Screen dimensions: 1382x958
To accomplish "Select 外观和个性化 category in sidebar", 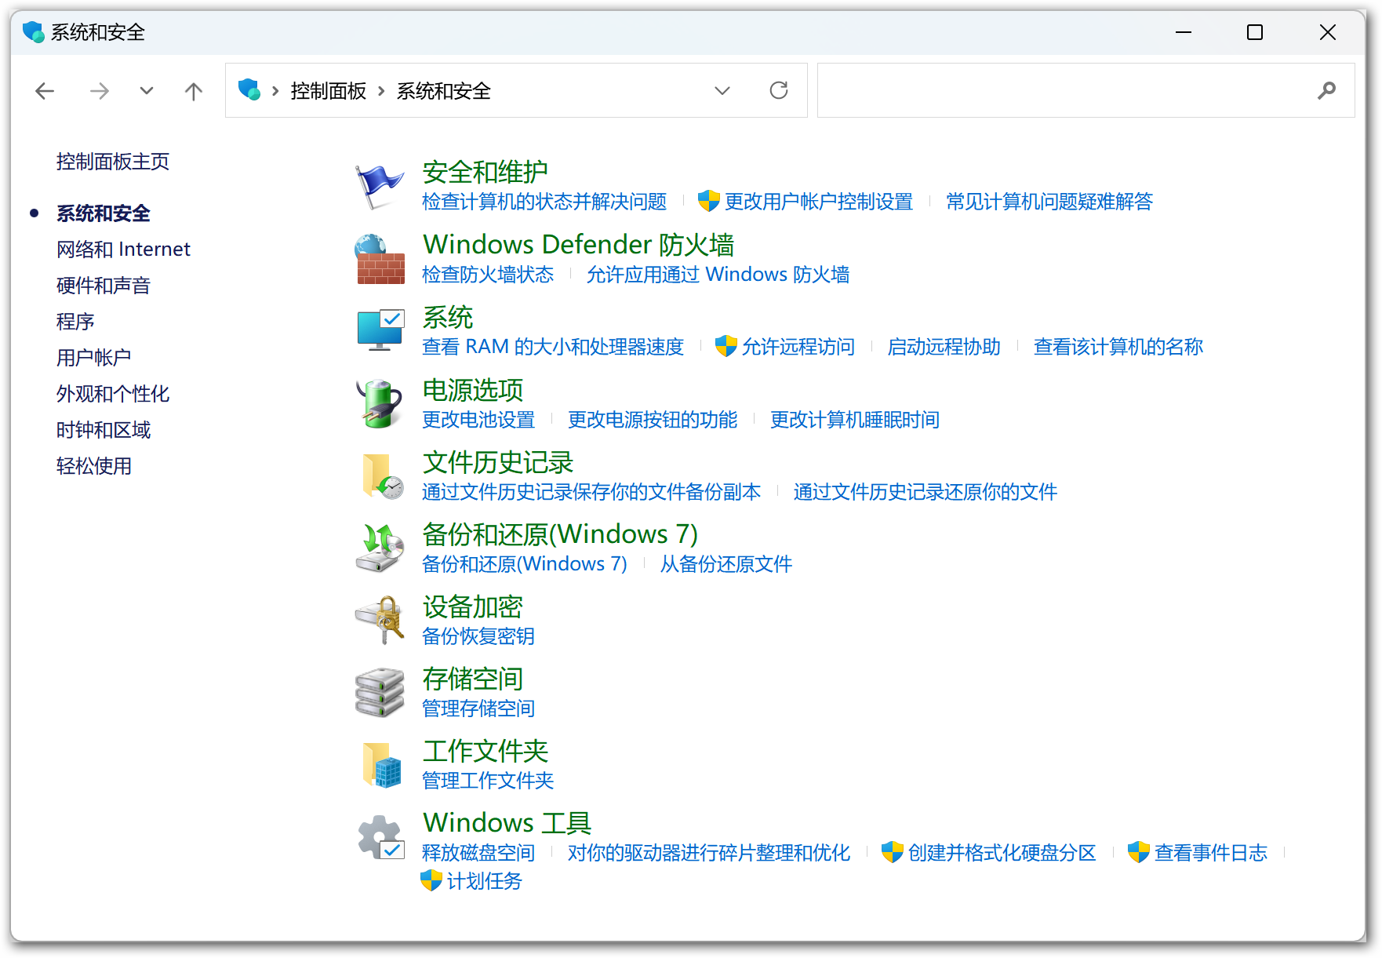I will coord(113,394).
